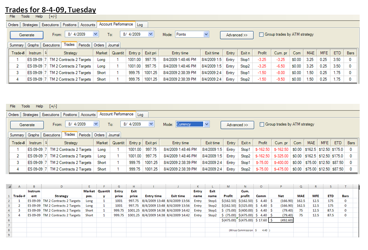
Task: Open the upper Advanced >> options
Action: tap(237, 35)
